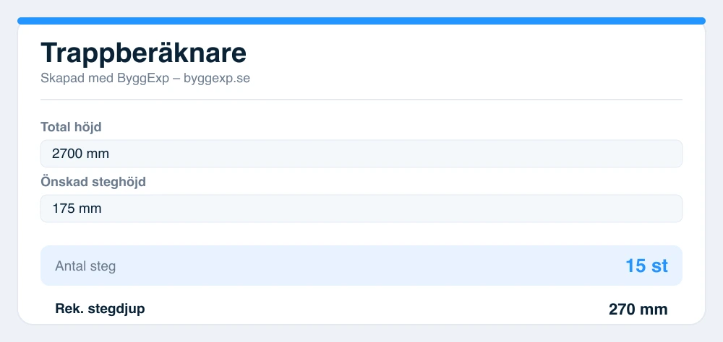
Task: Click the "st" unit after 15
Action: pos(659,266)
